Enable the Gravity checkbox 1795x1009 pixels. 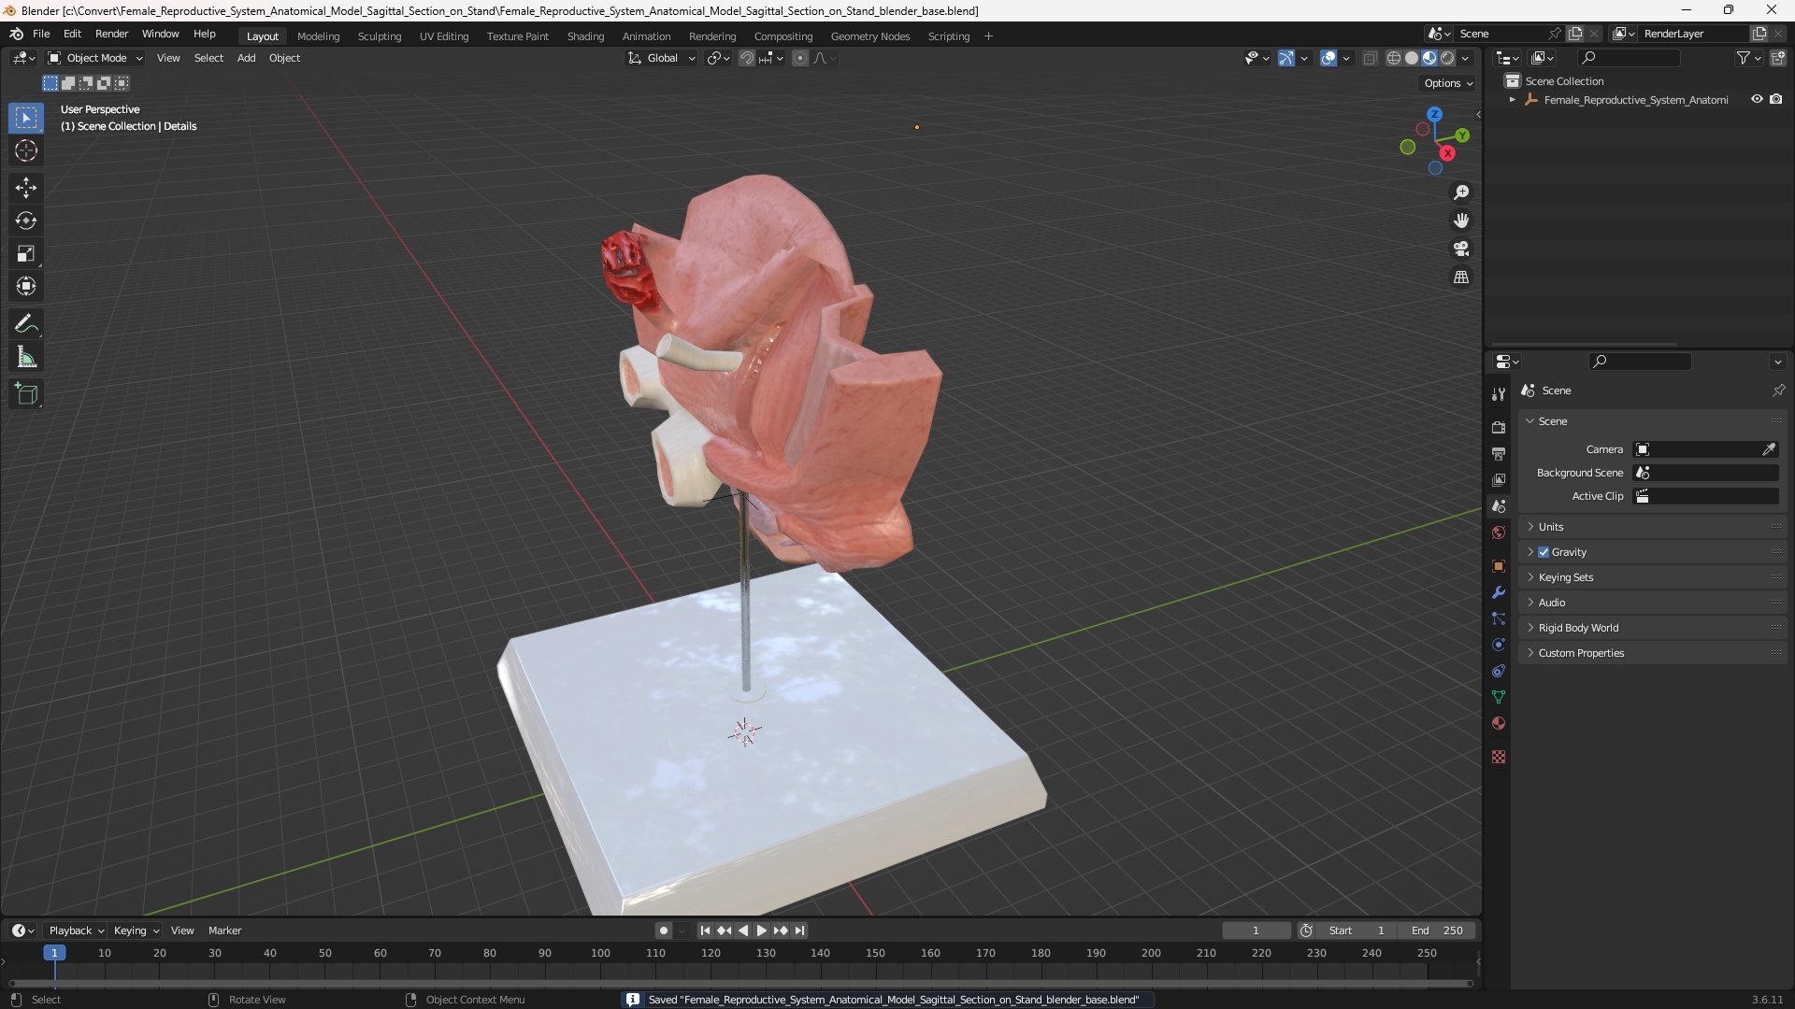click(x=1544, y=552)
